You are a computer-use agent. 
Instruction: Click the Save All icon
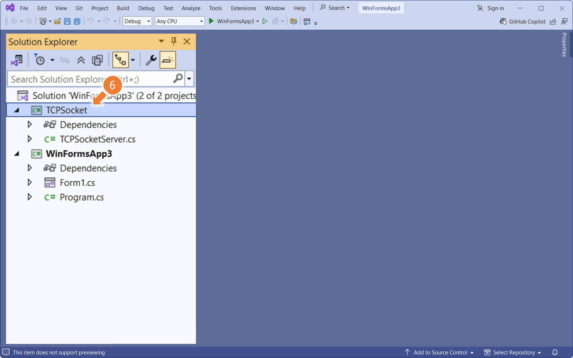pos(77,21)
